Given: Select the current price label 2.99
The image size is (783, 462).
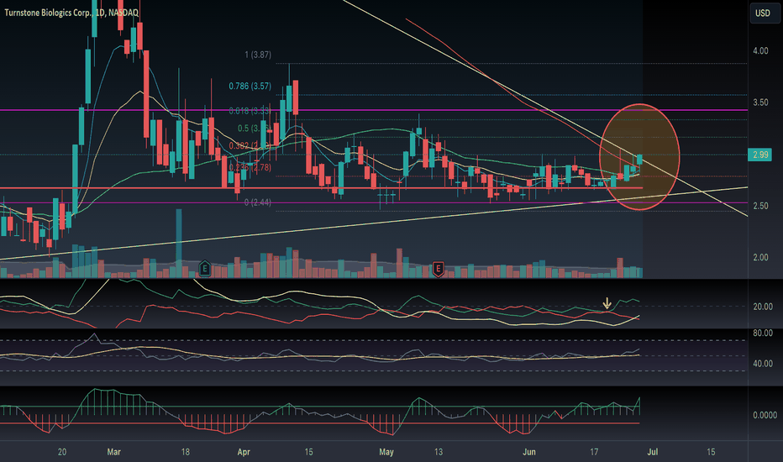Looking at the screenshot, I should coord(760,155).
